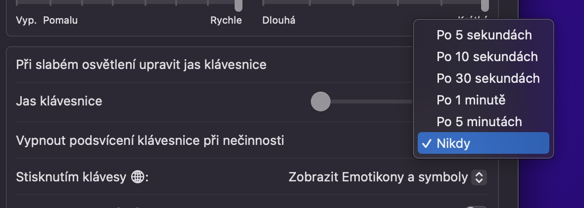The image size is (584, 208).
Task: Click the Dlouhá label under delay slider
Action: tap(279, 21)
